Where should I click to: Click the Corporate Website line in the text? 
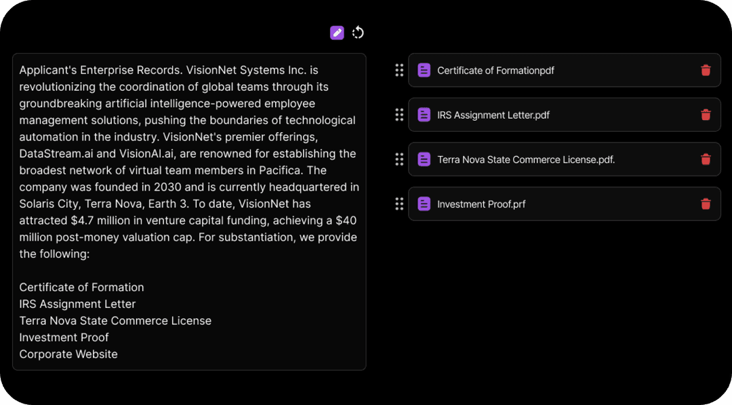(68, 354)
